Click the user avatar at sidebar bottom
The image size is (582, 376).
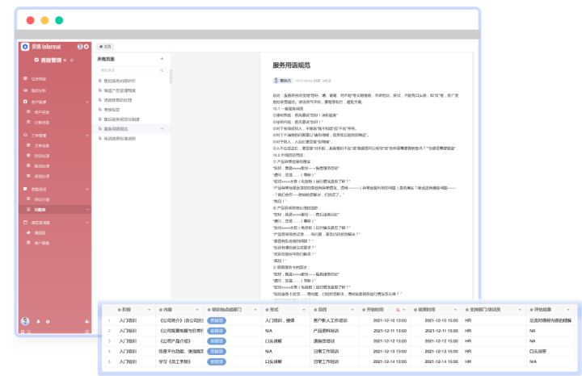pyautogui.click(x=25, y=321)
